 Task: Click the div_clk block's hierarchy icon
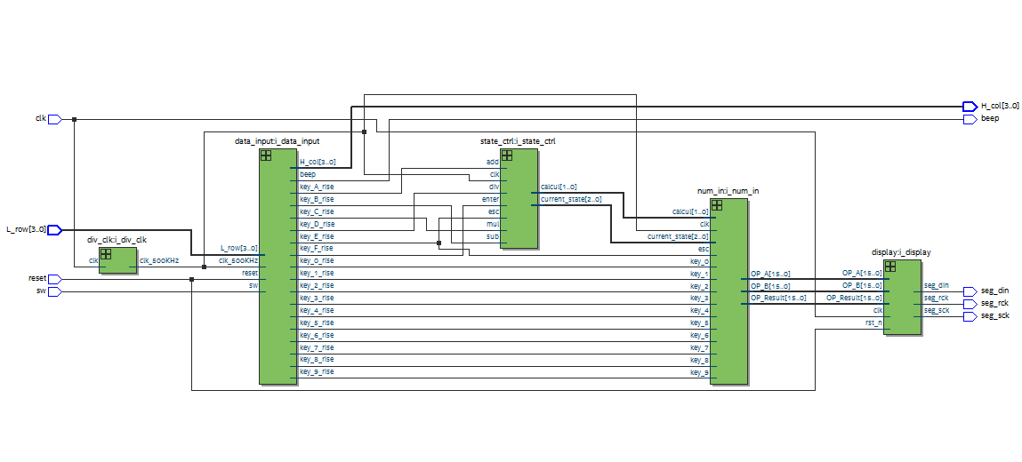click(x=106, y=254)
